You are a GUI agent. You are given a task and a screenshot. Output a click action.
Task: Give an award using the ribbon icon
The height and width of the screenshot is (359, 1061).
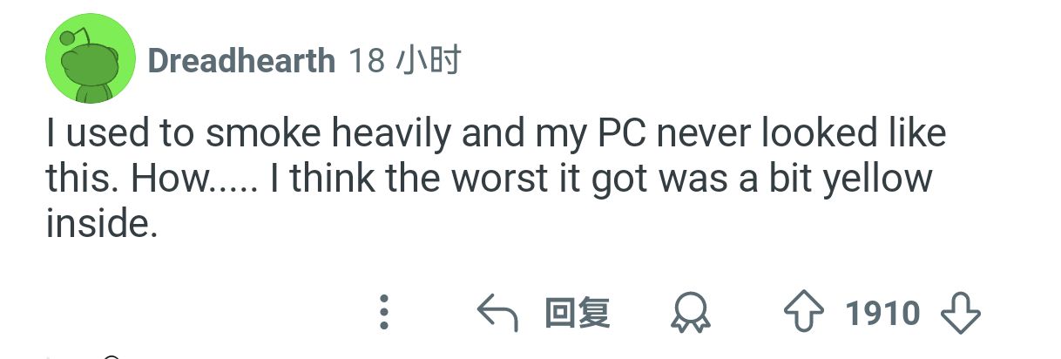pyautogui.click(x=690, y=312)
